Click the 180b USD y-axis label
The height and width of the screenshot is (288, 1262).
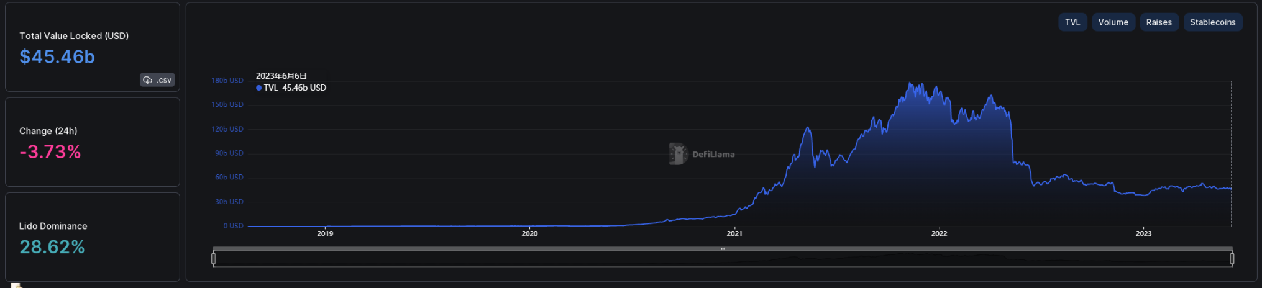(227, 81)
